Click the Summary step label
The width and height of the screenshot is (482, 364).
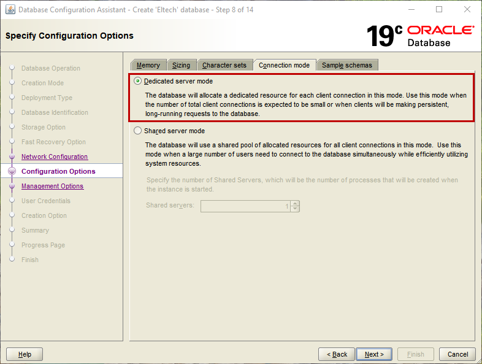coord(35,230)
